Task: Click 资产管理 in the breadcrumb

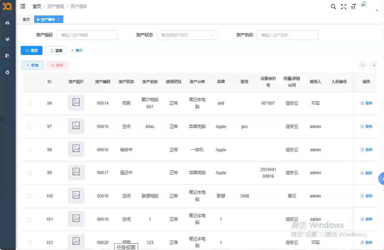Action: click(x=56, y=7)
